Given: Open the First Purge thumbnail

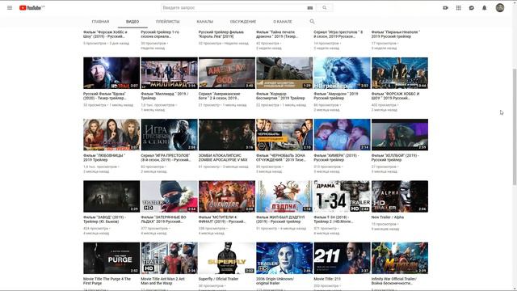Looking at the screenshot, I should [111, 258].
